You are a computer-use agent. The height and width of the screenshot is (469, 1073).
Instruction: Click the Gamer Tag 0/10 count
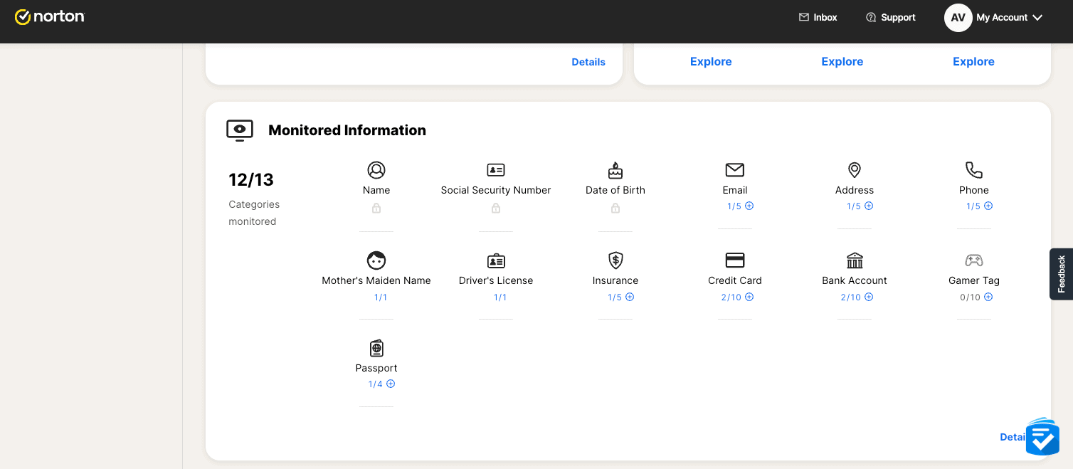point(970,297)
